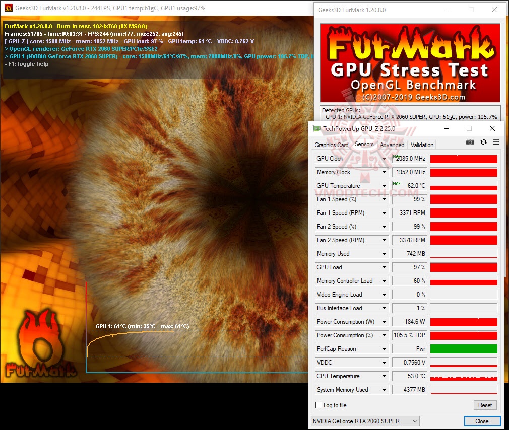Screen dimensions: 509x430
Task: Click the CPU Temperature history graph
Action: click(x=464, y=376)
